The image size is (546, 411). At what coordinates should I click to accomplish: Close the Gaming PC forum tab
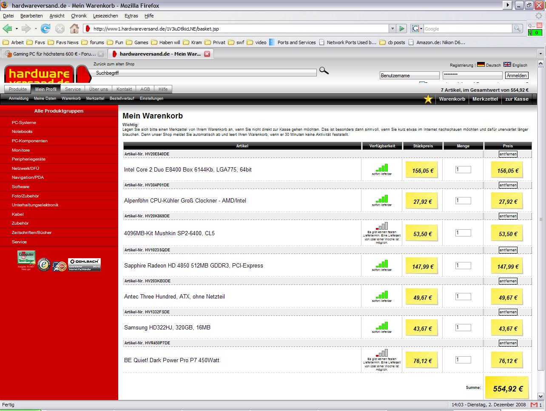101,54
